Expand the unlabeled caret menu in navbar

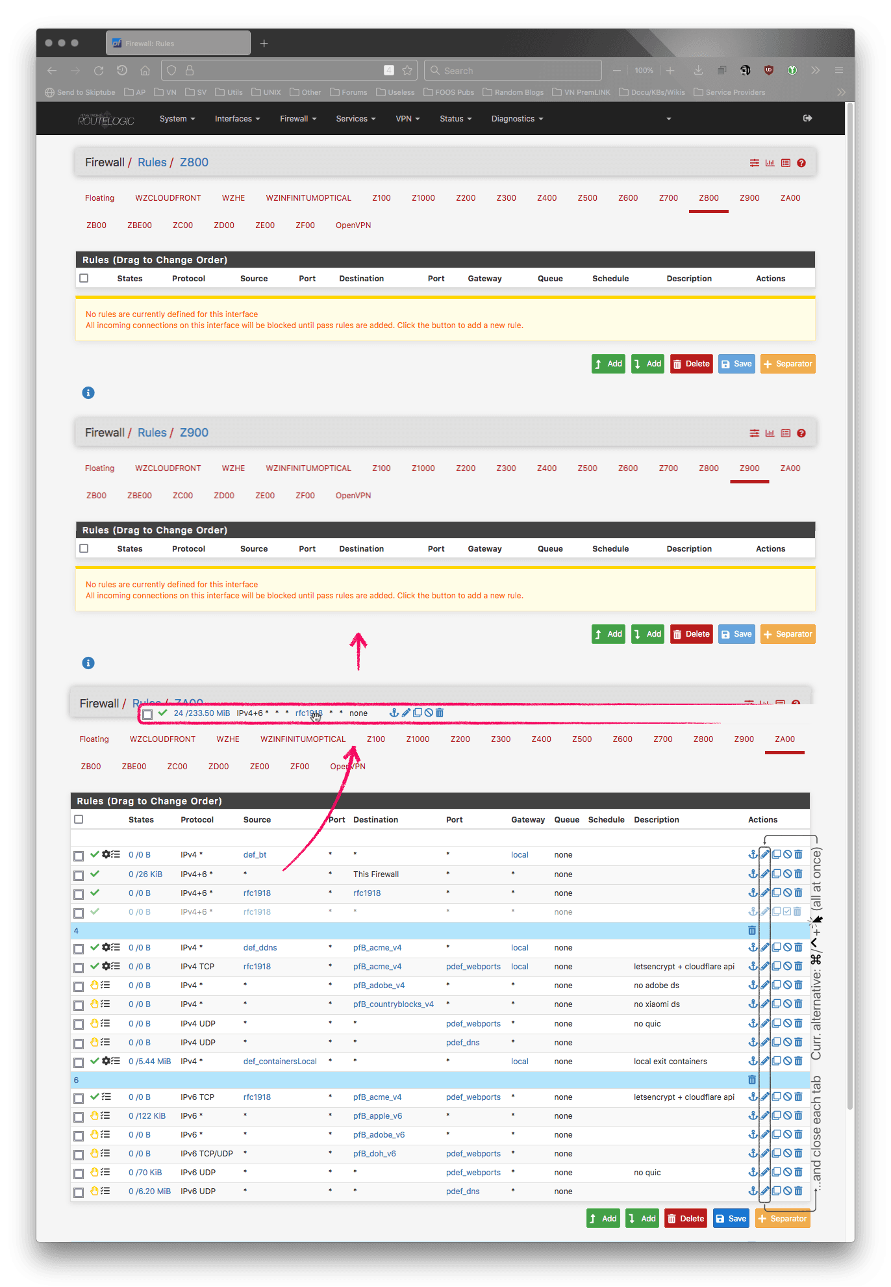669,119
